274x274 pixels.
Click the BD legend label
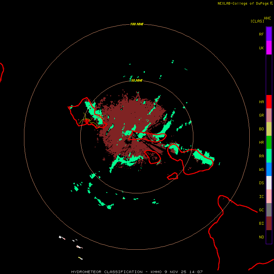click(x=261, y=129)
